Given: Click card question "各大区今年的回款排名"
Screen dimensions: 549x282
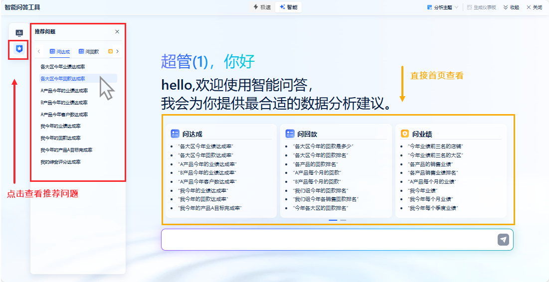Looking at the screenshot, I should click(321, 155).
